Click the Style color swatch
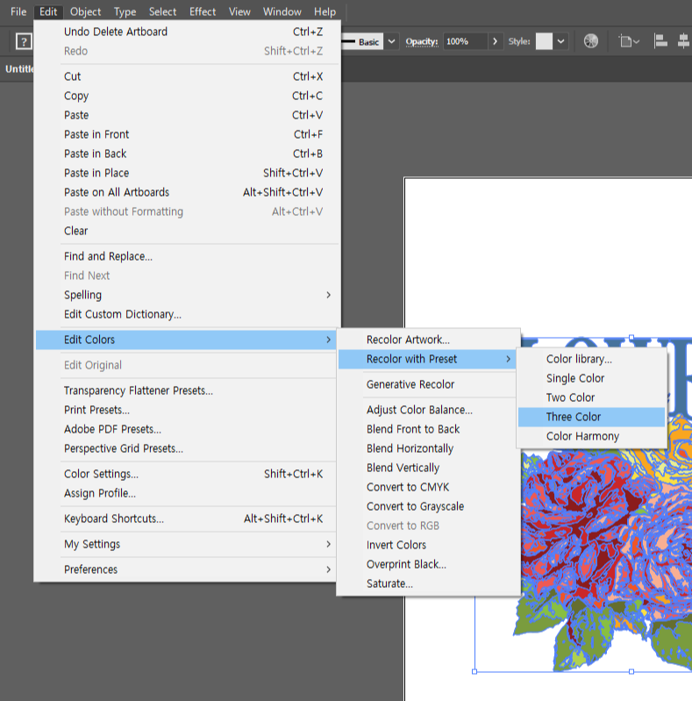Viewport: 692px width, 701px height. (544, 41)
